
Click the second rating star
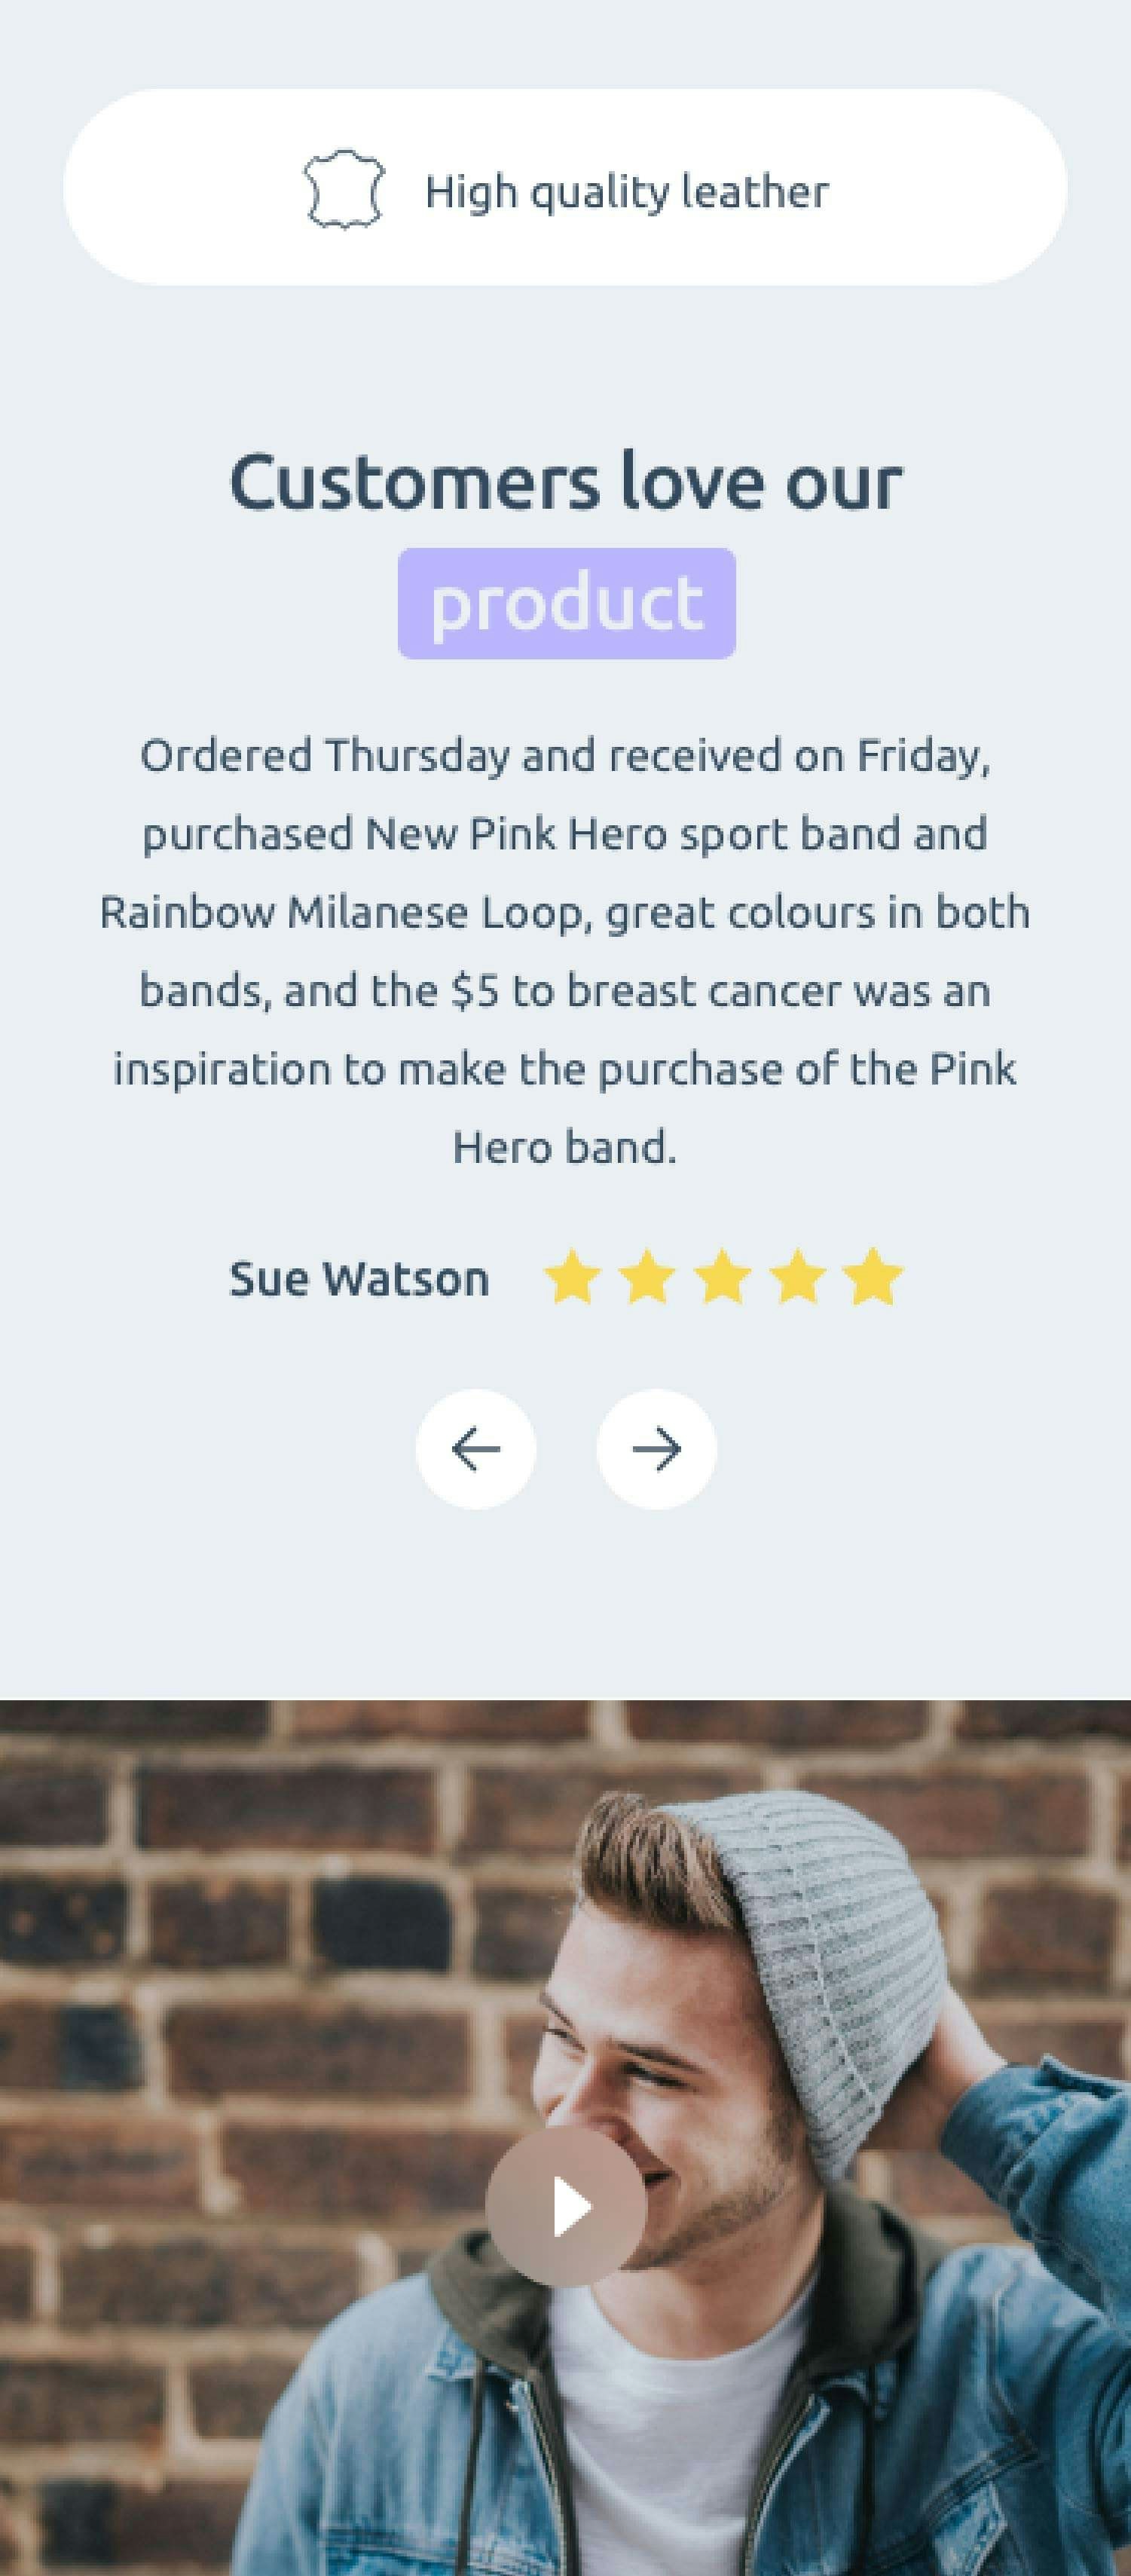tap(647, 1277)
